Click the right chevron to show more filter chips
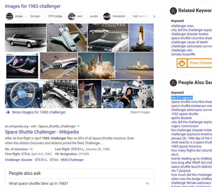Screen dimensions: 212x187 pos(154,17)
